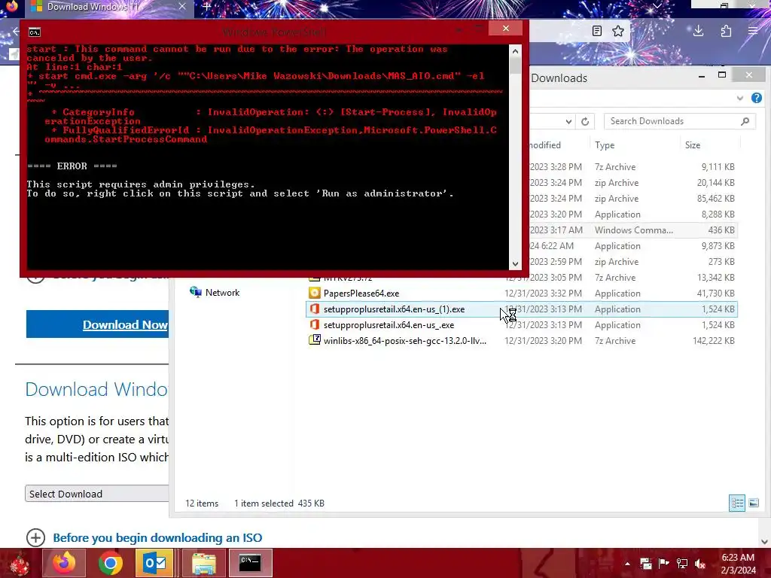Expand the Explorer ribbon chevron

(x=739, y=99)
